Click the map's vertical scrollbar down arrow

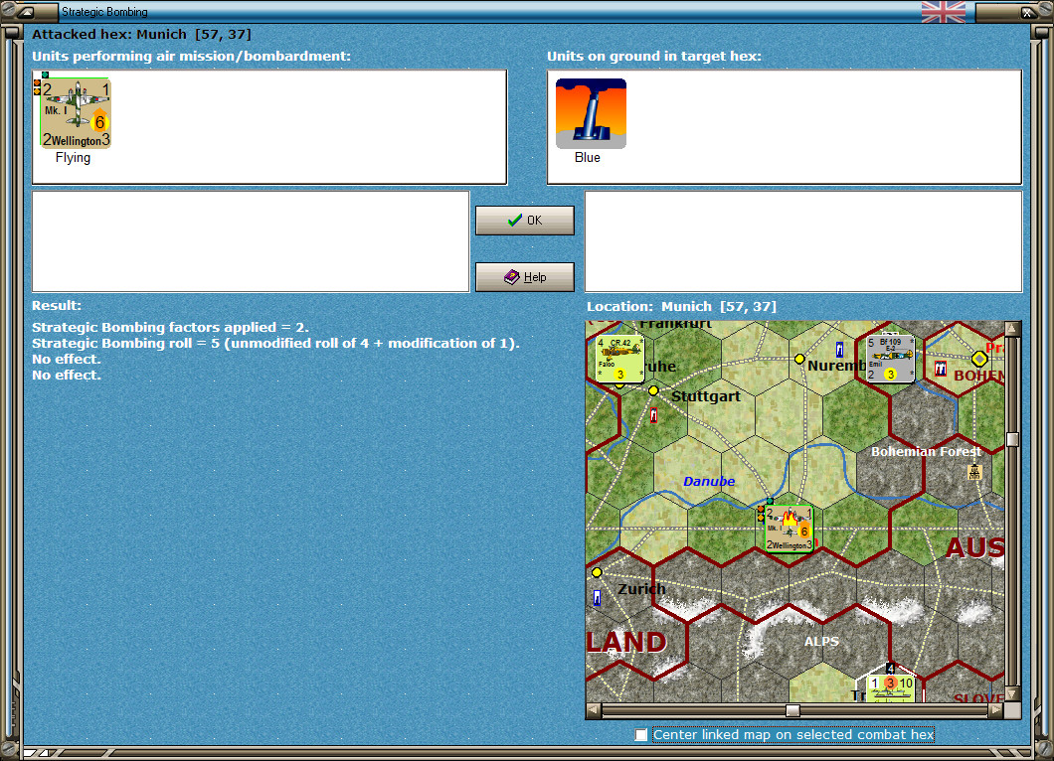tap(1012, 693)
